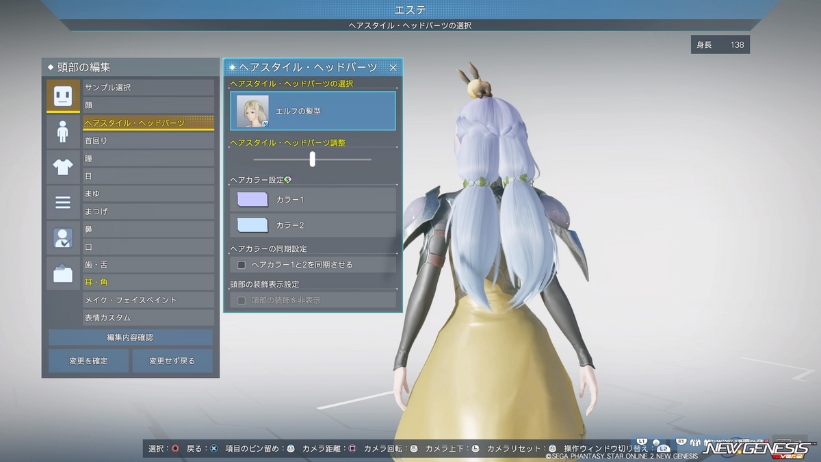
Task: Open the three-line list category icon
Action: tap(63, 203)
